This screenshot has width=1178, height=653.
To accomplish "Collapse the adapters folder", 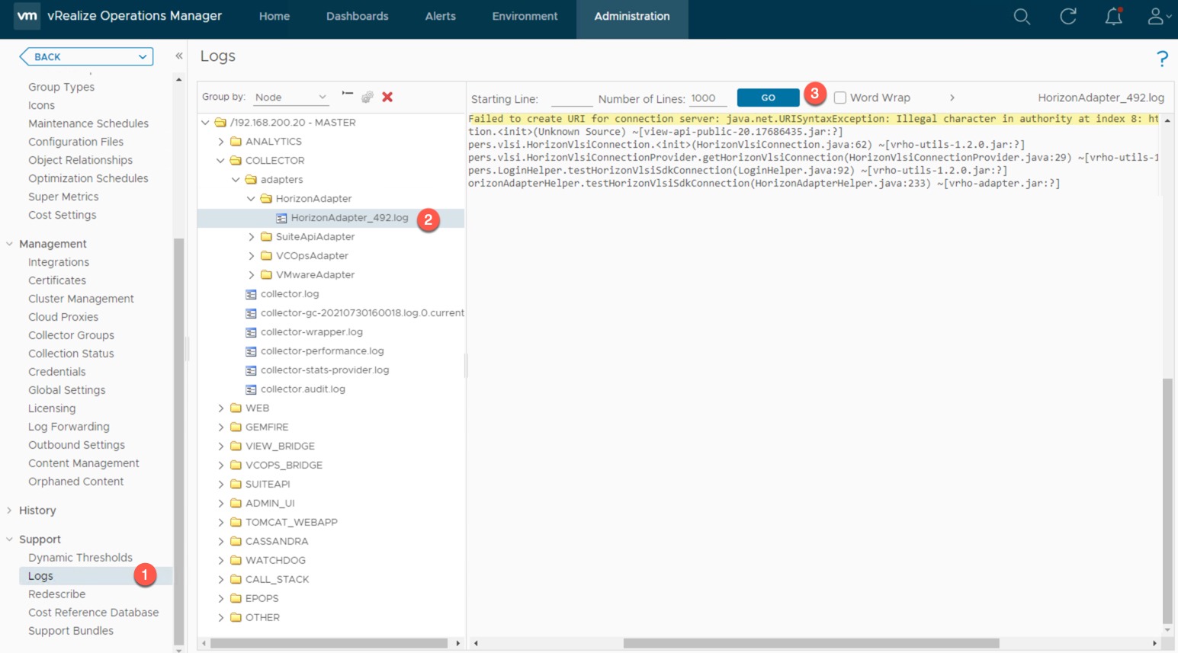I will 236,180.
